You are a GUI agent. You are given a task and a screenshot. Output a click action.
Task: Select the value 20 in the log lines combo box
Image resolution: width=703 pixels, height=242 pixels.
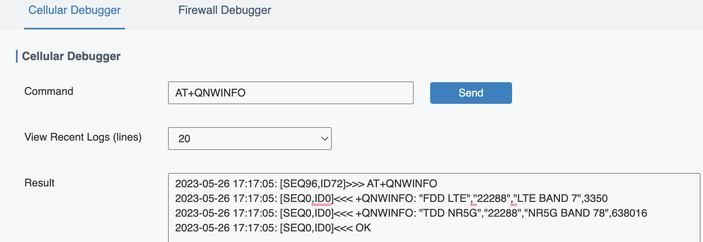click(184, 139)
